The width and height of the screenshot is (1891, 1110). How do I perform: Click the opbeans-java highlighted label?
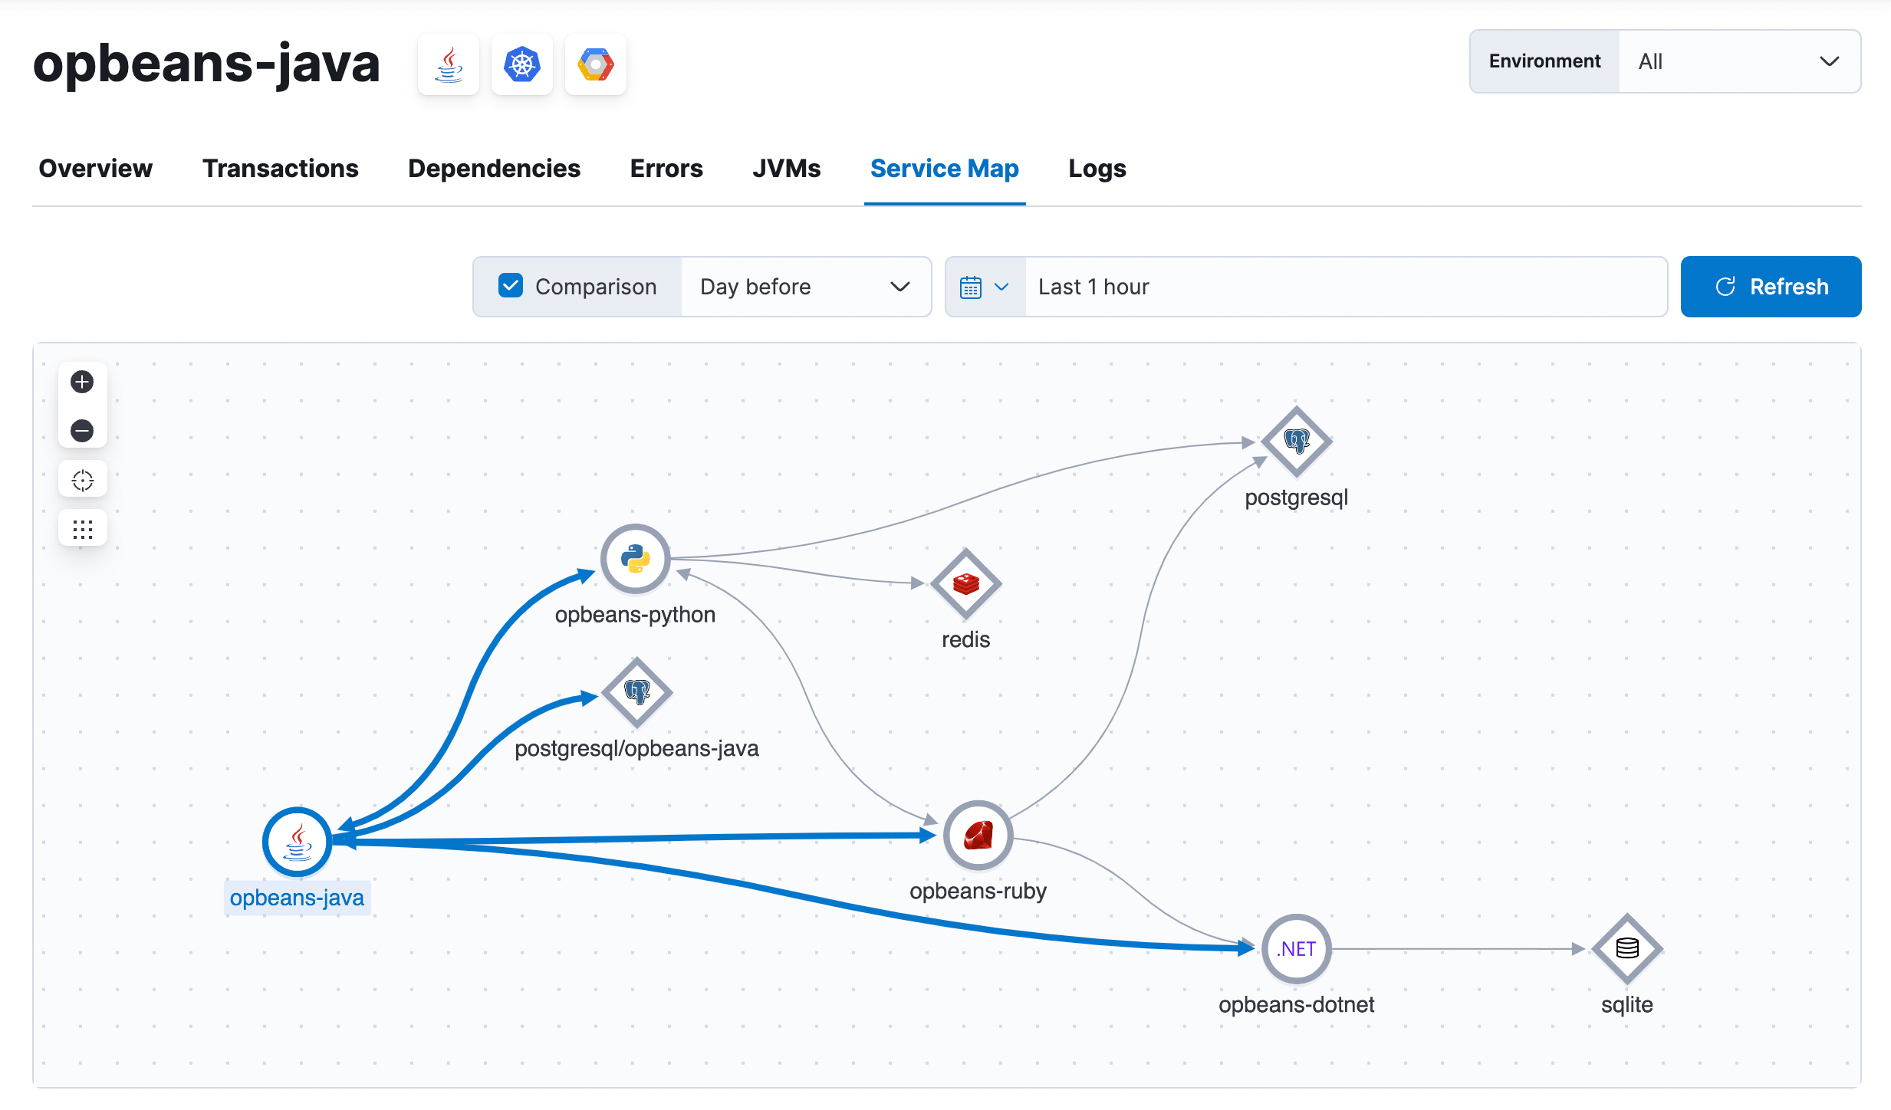pyautogui.click(x=297, y=898)
